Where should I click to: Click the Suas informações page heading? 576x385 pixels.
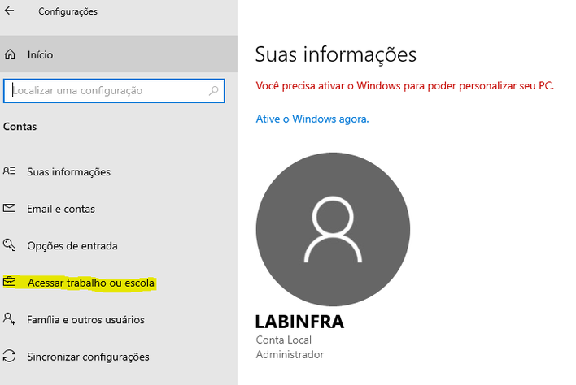(336, 54)
